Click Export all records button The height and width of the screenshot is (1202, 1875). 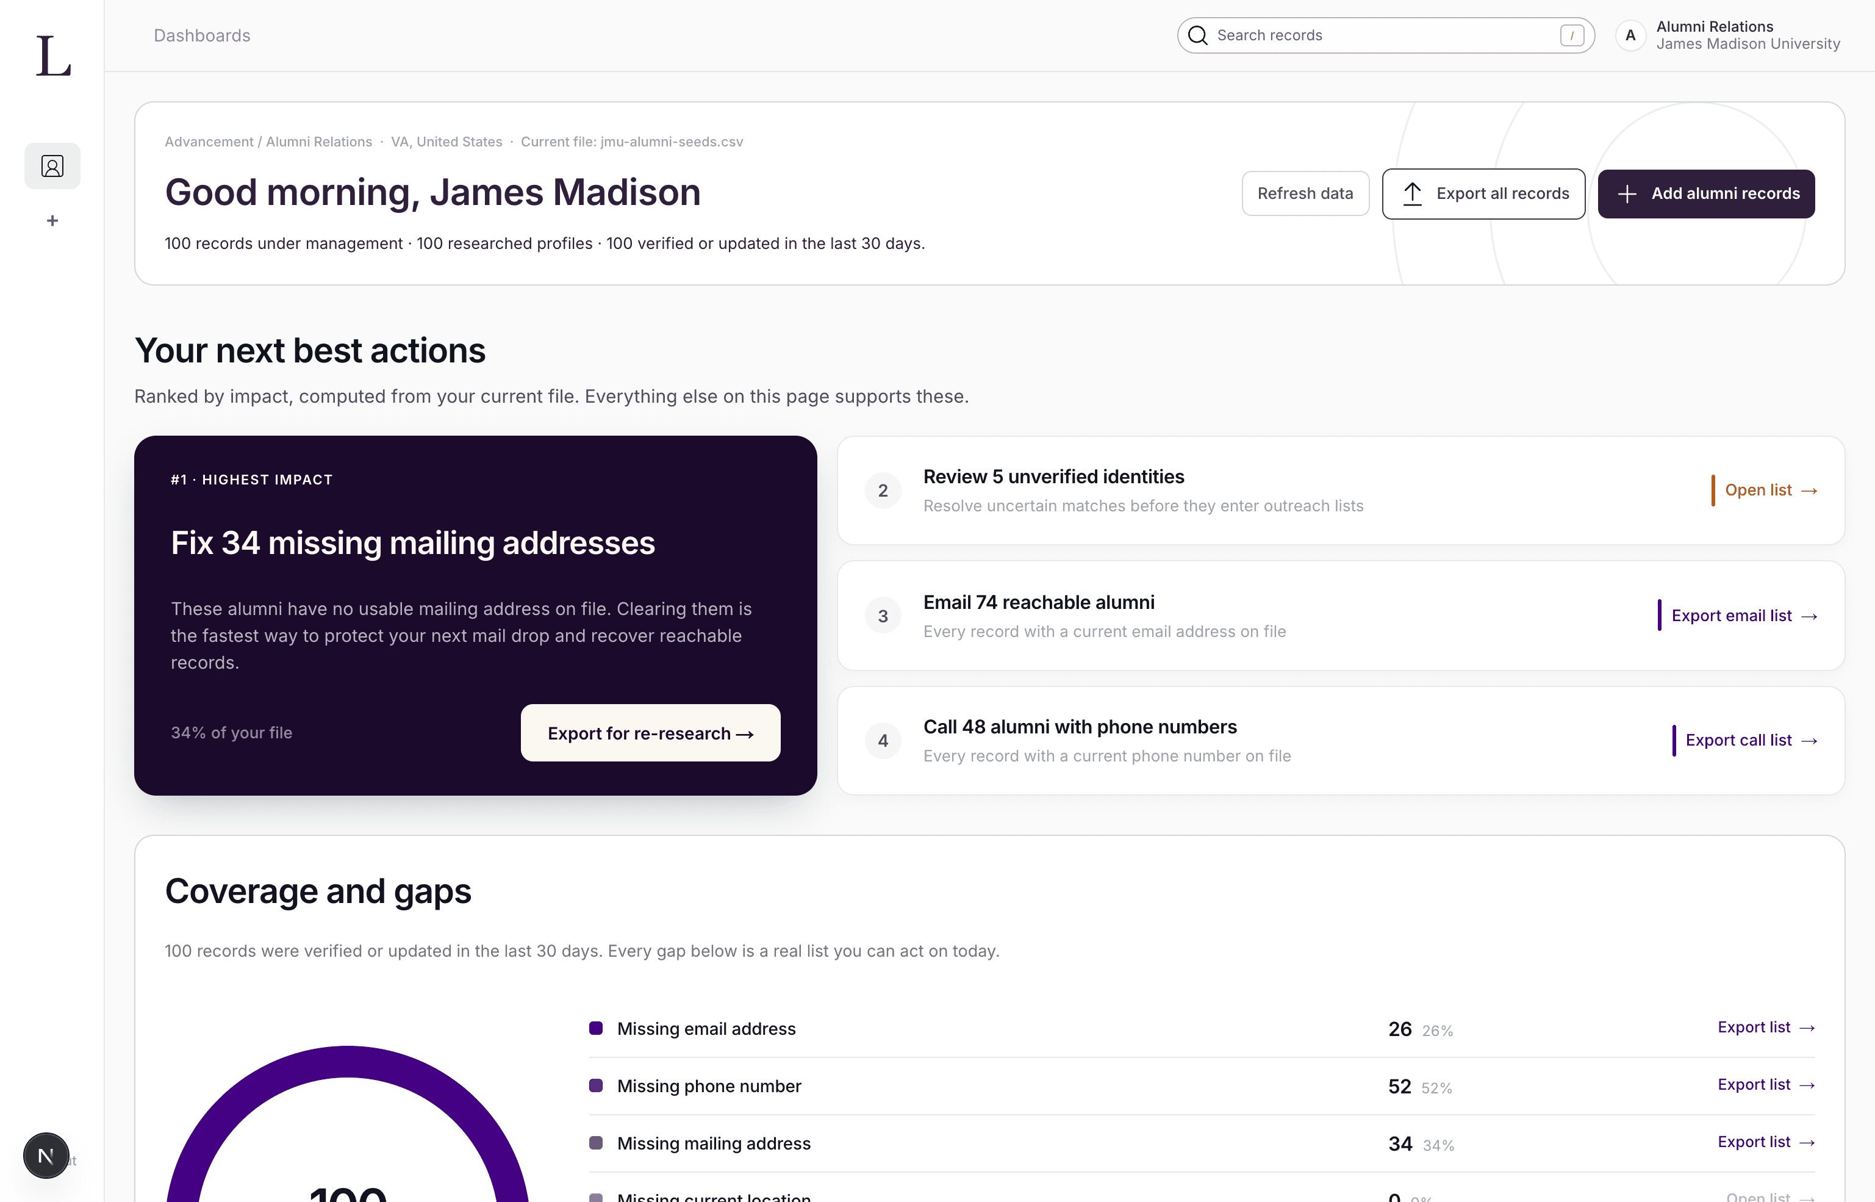[1483, 193]
